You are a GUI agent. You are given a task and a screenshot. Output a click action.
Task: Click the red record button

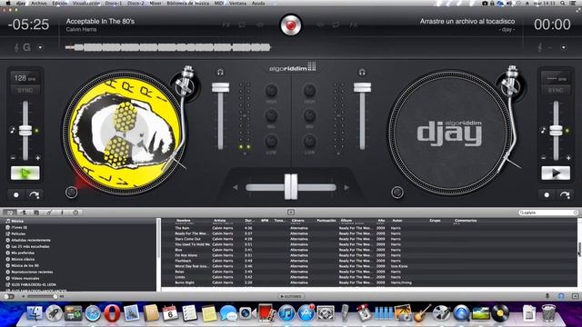coord(291,25)
